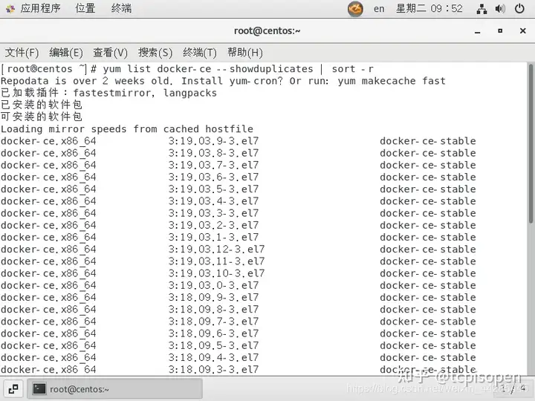
Task: Click version 3:18.09.3-3.el7
Action: [x=213, y=369]
